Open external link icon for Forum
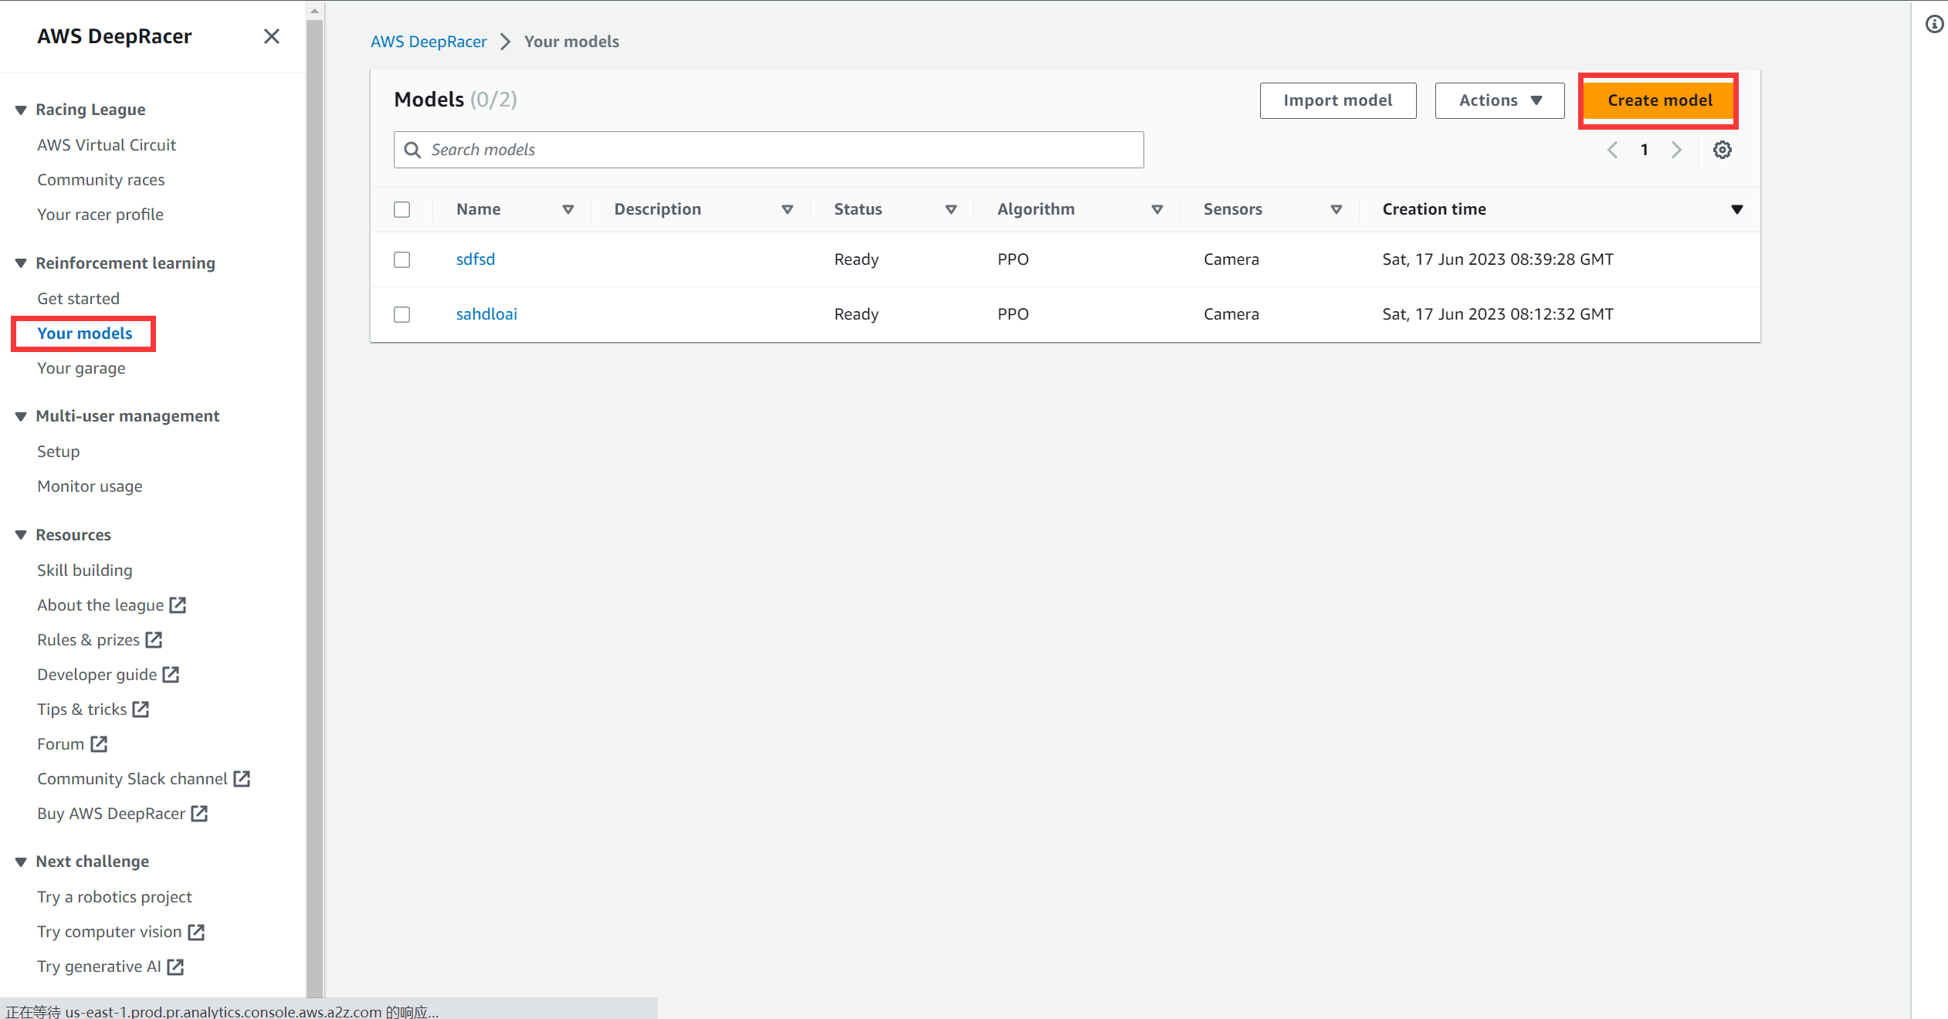This screenshot has width=1948, height=1019. coord(99,744)
